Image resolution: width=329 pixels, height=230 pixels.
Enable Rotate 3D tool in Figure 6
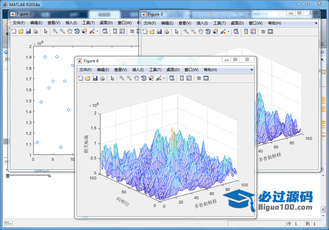coord(144,78)
